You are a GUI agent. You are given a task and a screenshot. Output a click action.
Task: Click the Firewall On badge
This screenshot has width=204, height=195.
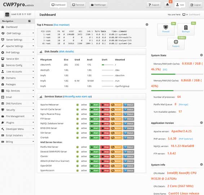click(173, 23)
